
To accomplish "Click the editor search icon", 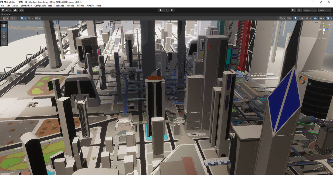I will [x=300, y=10].
